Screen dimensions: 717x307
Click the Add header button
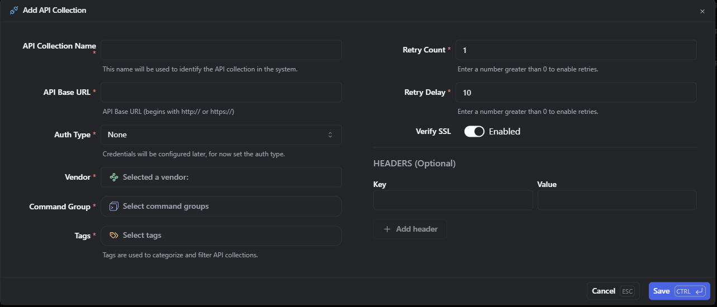coord(410,229)
